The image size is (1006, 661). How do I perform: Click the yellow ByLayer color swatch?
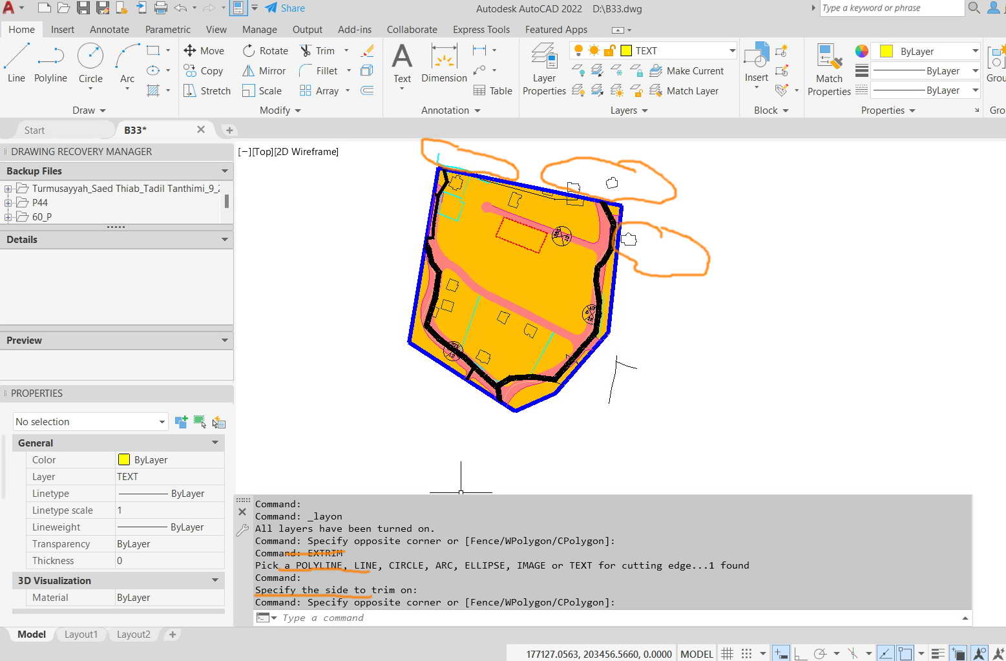pyautogui.click(x=885, y=50)
